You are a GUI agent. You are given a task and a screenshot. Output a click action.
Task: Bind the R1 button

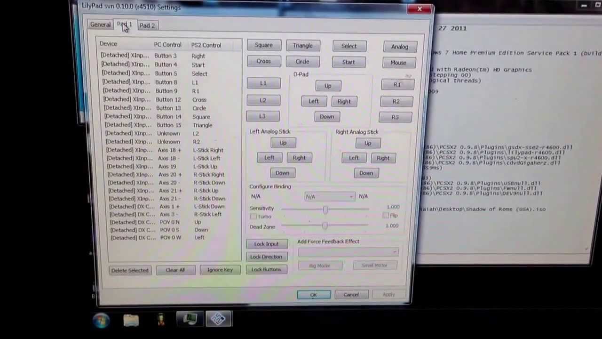pyautogui.click(x=397, y=85)
